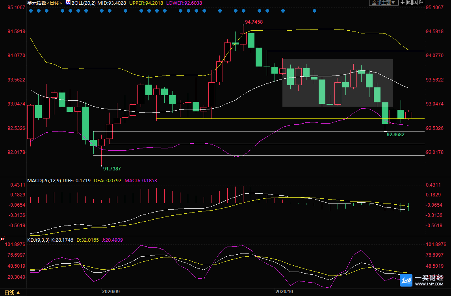
Task: Open the 全部主题 dropdown
Action: click(x=384, y=3)
